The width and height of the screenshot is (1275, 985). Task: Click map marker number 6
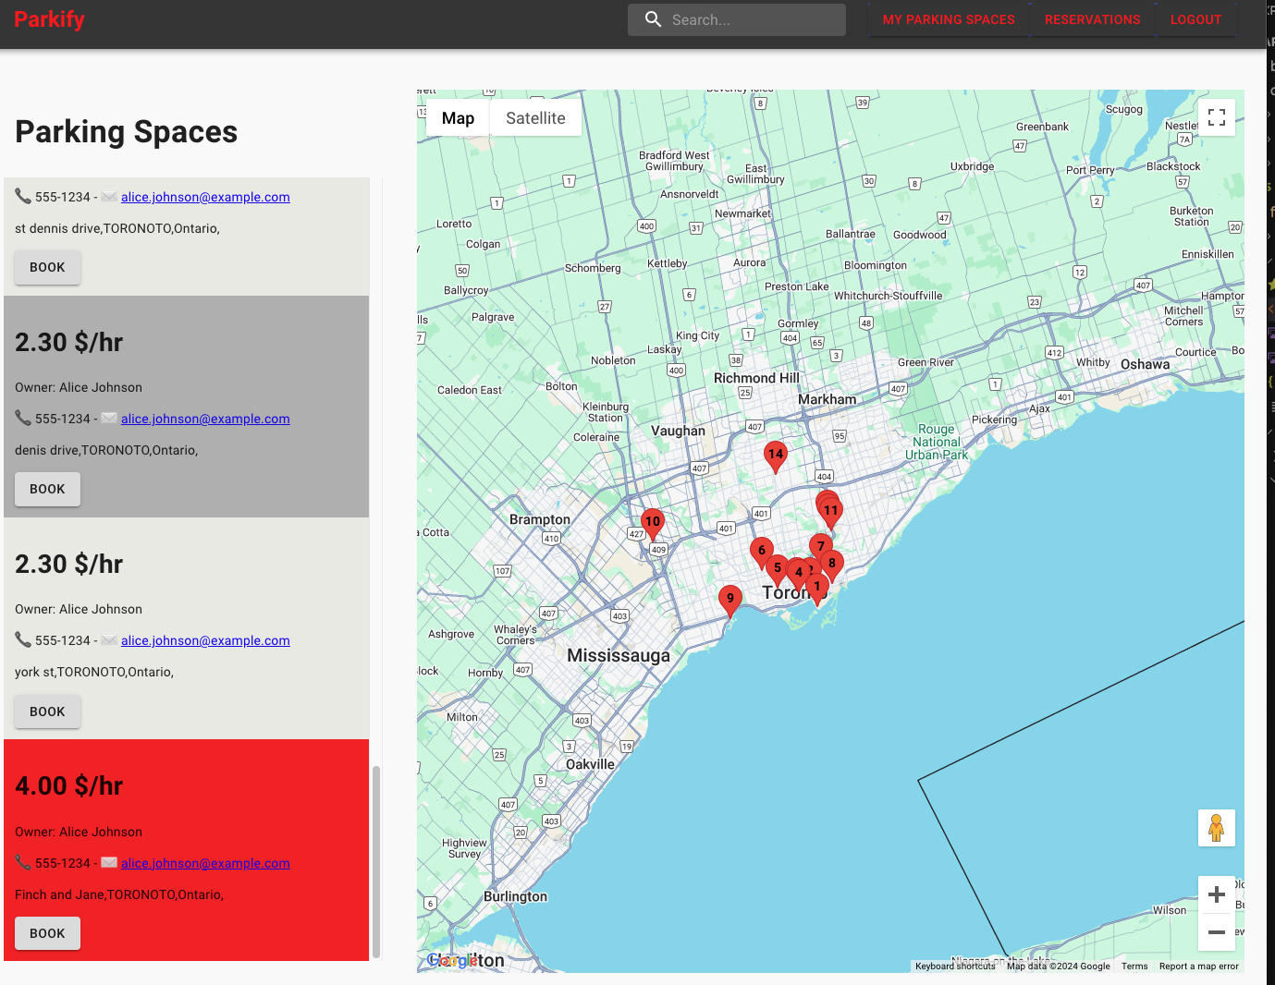click(761, 551)
